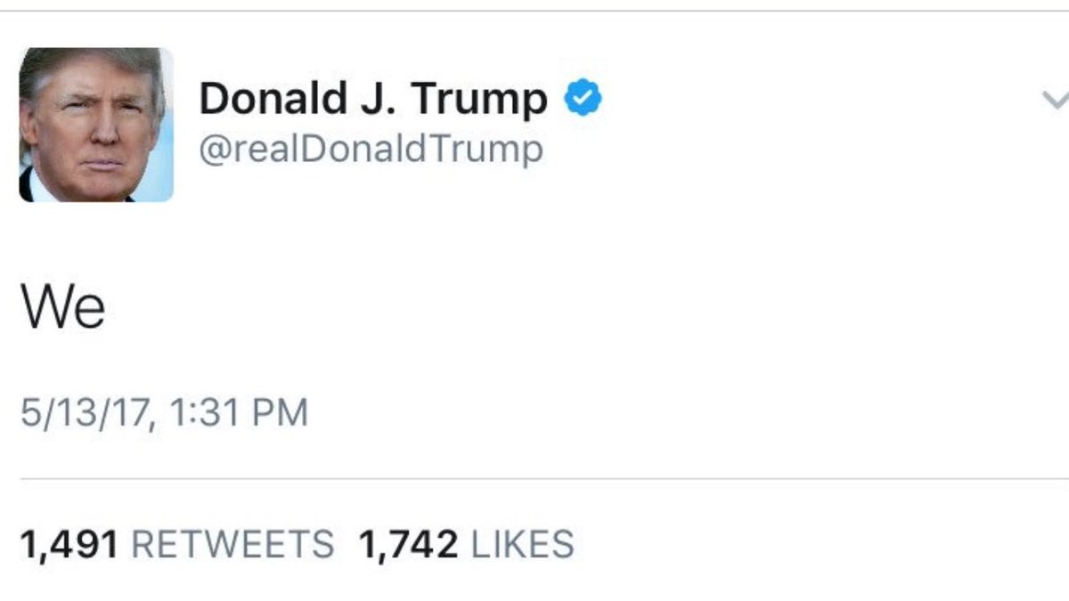Click the blank space below the LIKES row
The height and width of the screenshot is (601, 1069).
pos(534,584)
